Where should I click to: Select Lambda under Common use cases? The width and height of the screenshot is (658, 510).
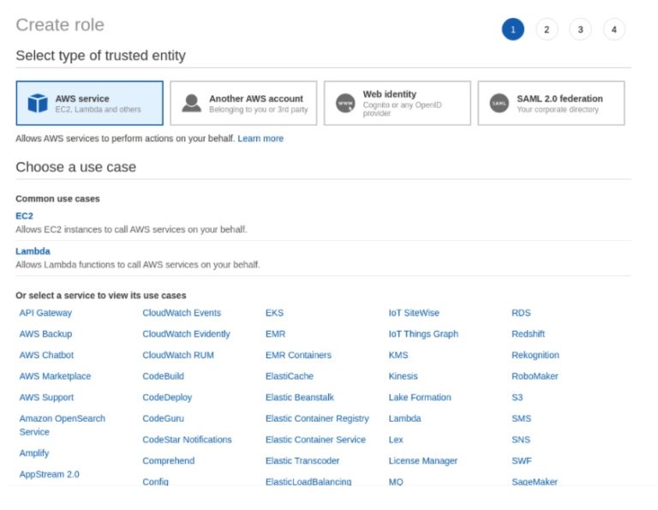point(33,251)
